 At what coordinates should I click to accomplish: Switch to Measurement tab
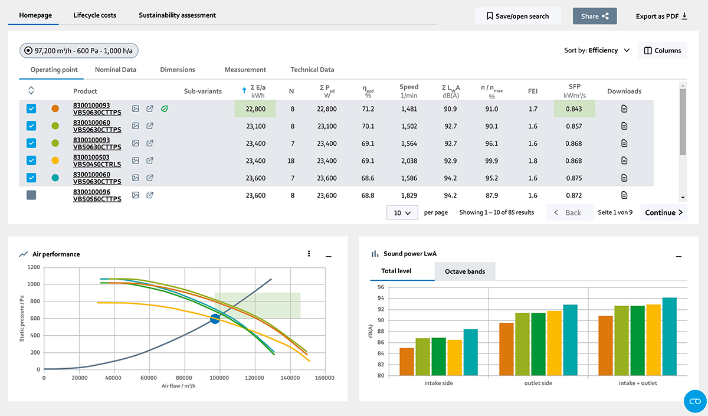(x=245, y=70)
